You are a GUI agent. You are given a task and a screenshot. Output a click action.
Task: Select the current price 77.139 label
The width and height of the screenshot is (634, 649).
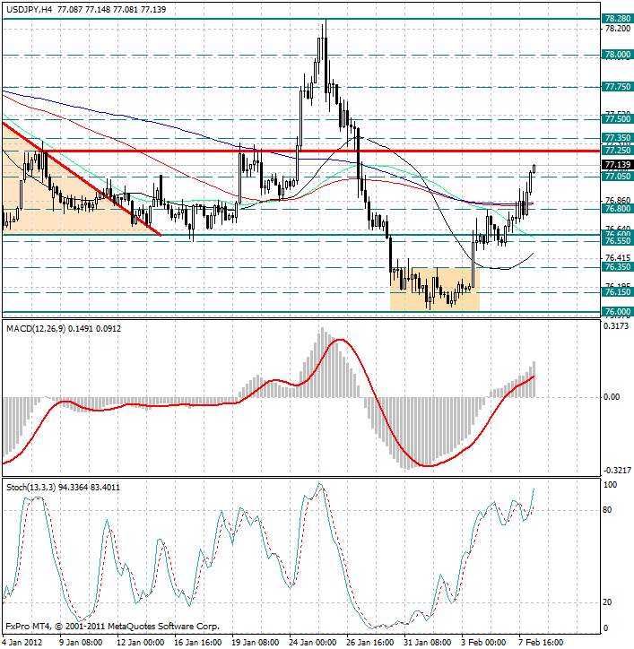(617, 165)
